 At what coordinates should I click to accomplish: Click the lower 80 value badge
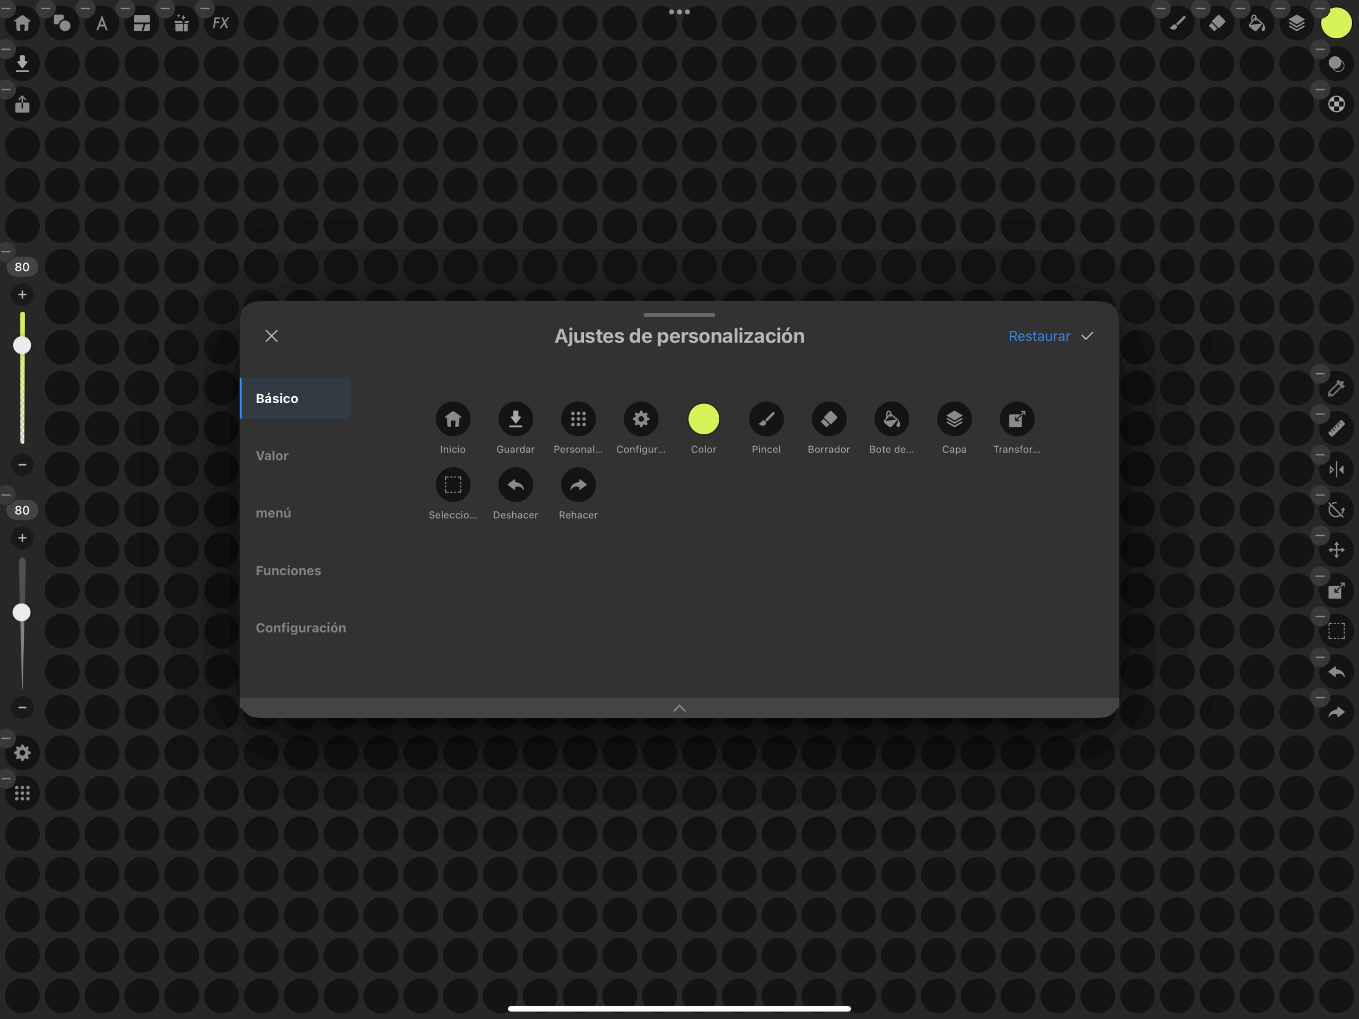22,510
